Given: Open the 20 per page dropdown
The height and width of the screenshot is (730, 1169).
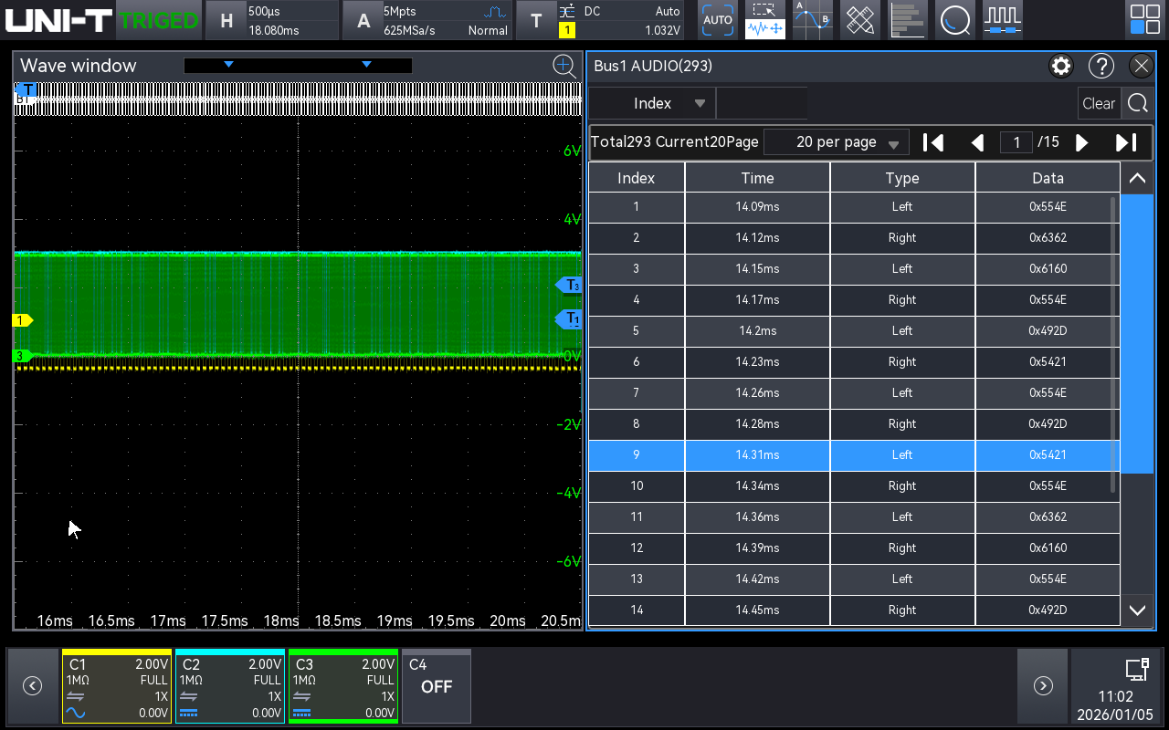Looking at the screenshot, I should point(836,142).
